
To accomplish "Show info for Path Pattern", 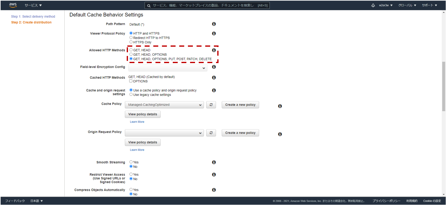I will (214, 24).
